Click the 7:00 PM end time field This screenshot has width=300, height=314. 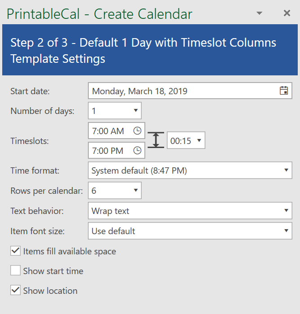pyautogui.click(x=109, y=151)
